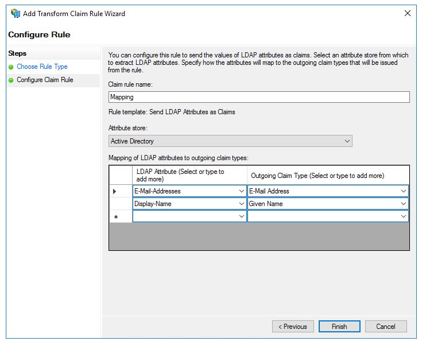Click the Rule template Send LDAP Attributes text
This screenshot has width=426, height=345.
click(172, 112)
